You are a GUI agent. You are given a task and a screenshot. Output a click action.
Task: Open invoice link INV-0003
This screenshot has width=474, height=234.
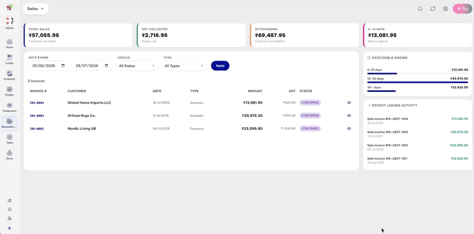point(37,116)
